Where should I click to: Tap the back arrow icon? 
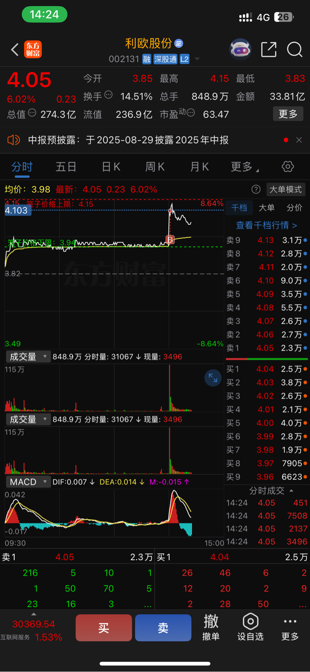tap(15, 50)
